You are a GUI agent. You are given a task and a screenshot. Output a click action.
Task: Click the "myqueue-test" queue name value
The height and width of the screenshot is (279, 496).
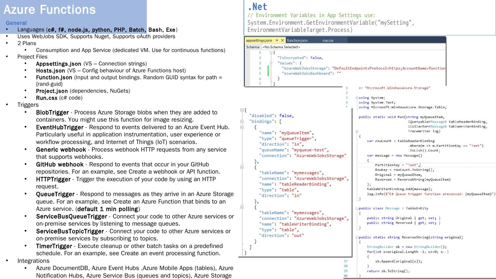tap(310, 150)
